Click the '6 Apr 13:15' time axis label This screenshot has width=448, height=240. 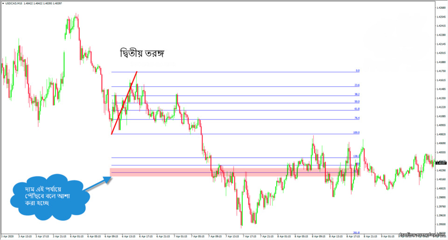coord(129,236)
